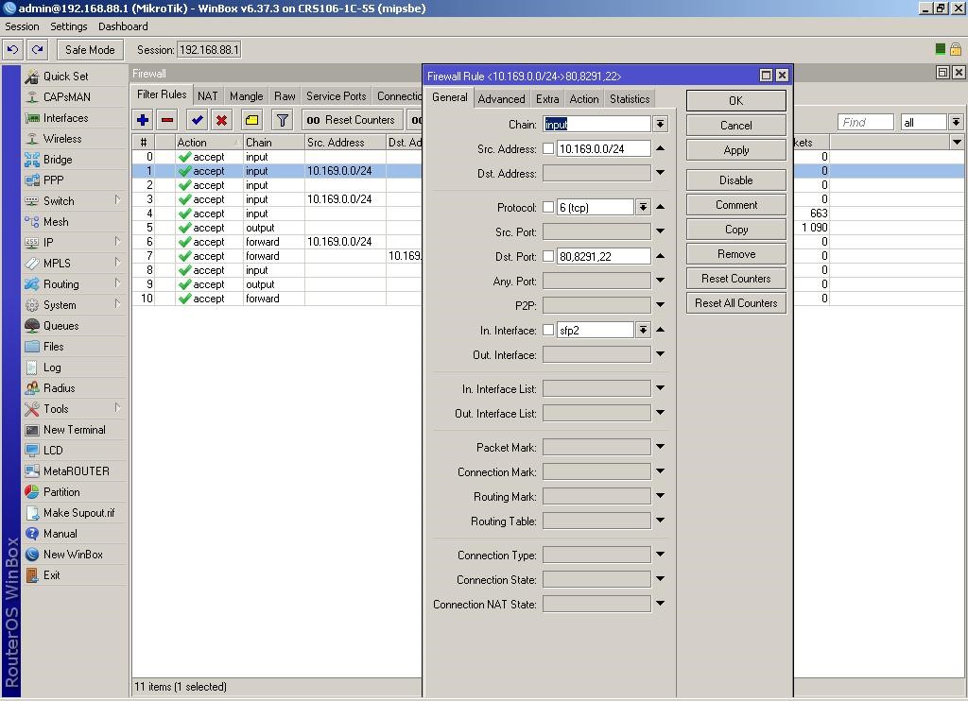Open MetaROUTER in the sidebar
The image size is (968, 701).
coord(76,470)
